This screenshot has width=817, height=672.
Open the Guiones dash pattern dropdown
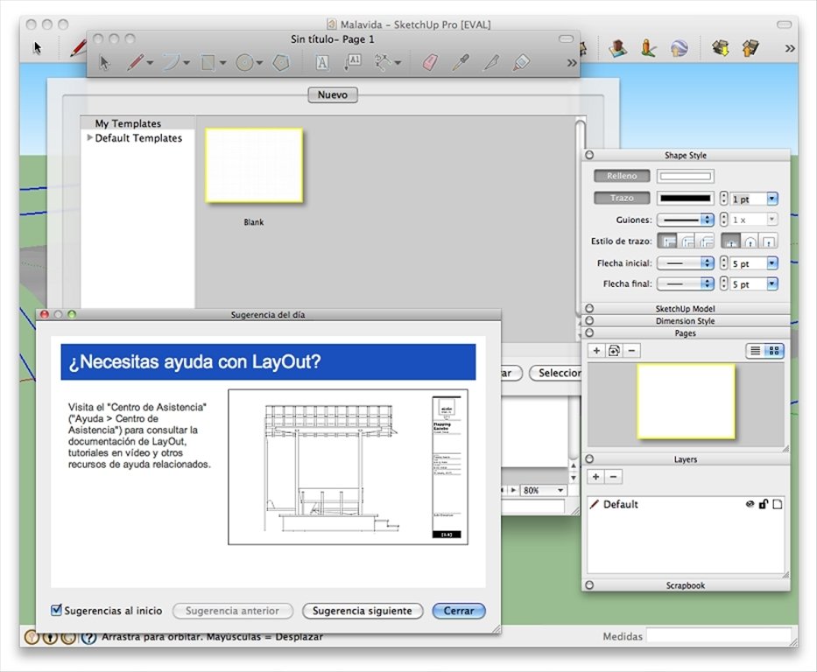point(685,220)
